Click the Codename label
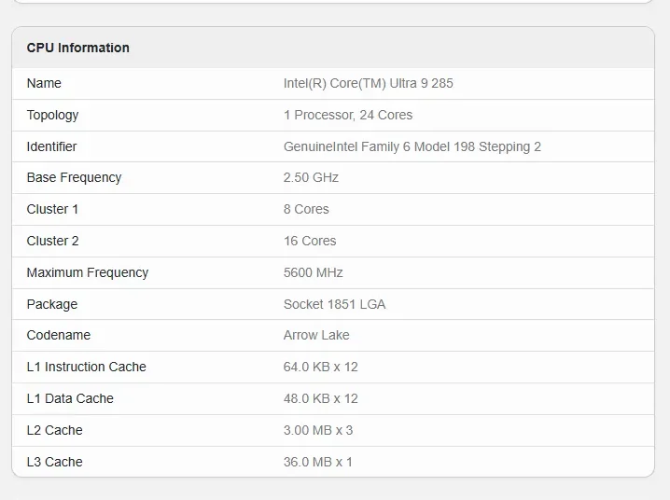Viewport: 670px width, 500px height. (x=59, y=335)
